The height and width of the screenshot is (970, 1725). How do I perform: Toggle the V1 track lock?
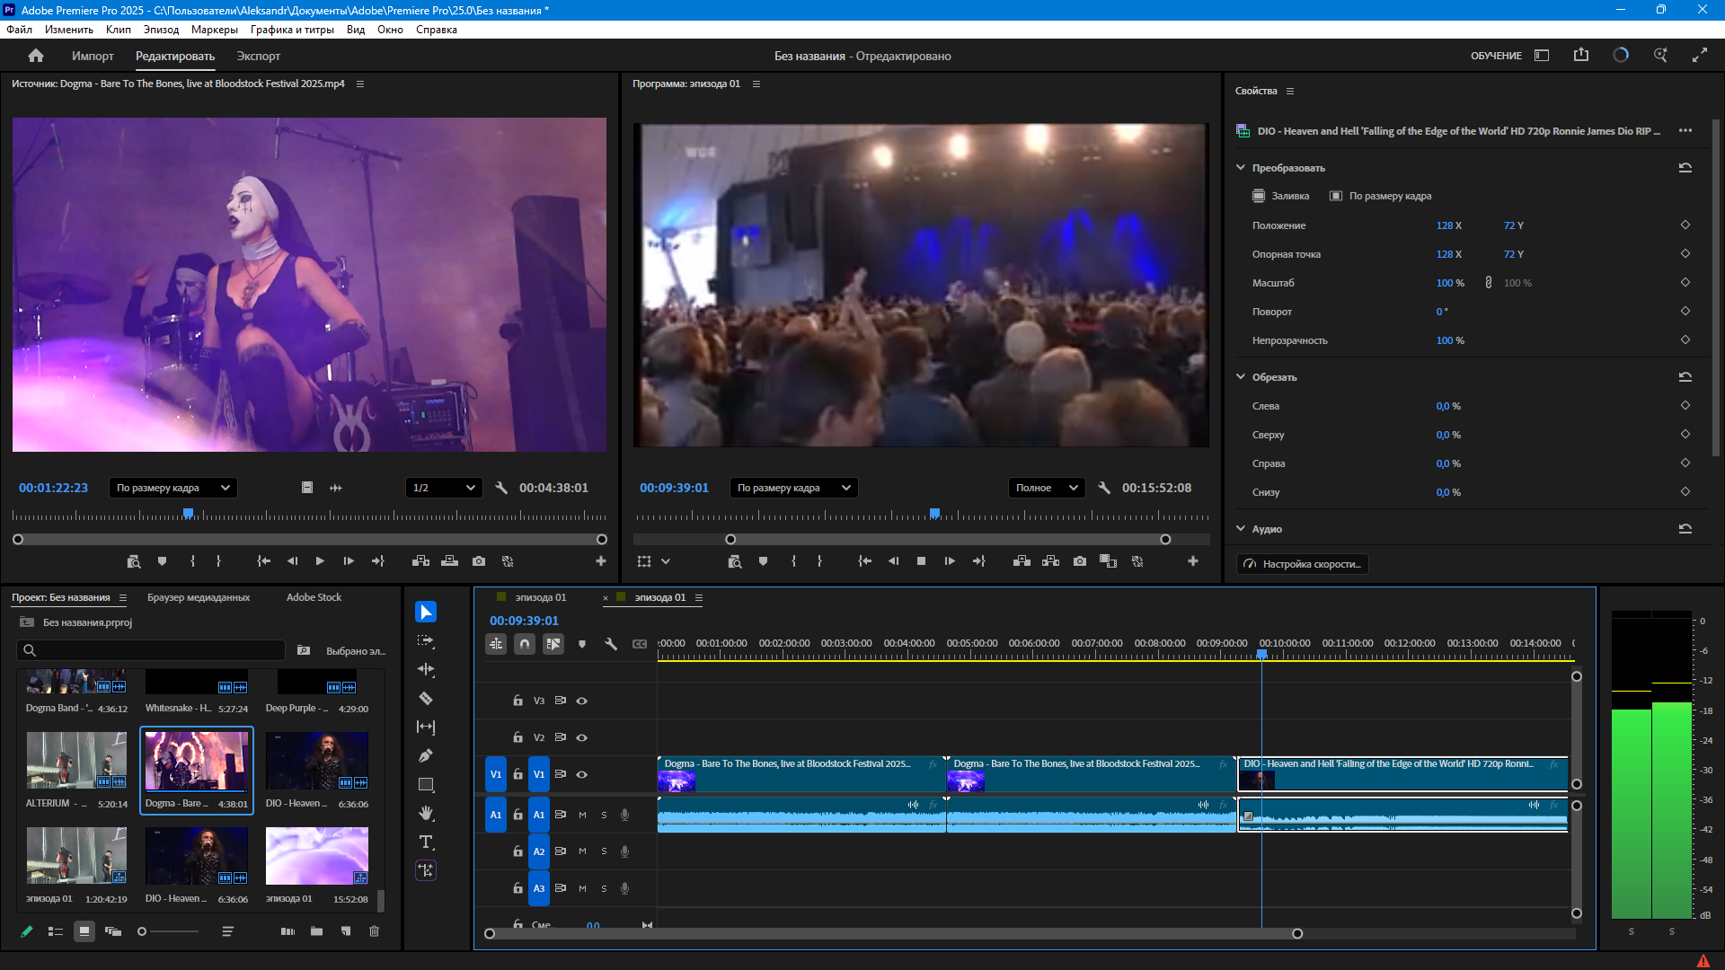pos(517,774)
